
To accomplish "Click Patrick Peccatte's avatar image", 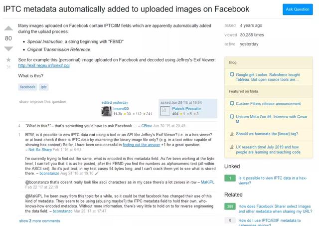I will point(165,111).
